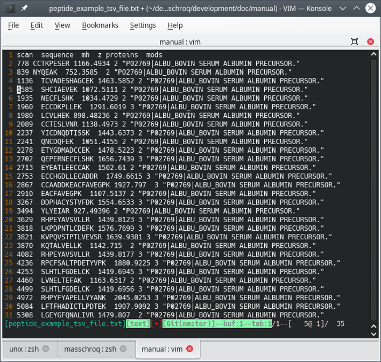381x362 pixels.
Task: Maximize the manual : vim terminal view
Action: tap(354, 42)
